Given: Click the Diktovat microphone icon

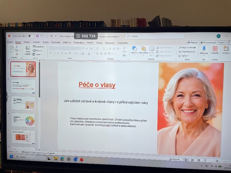Looking at the screenshot, I should tap(204, 49).
